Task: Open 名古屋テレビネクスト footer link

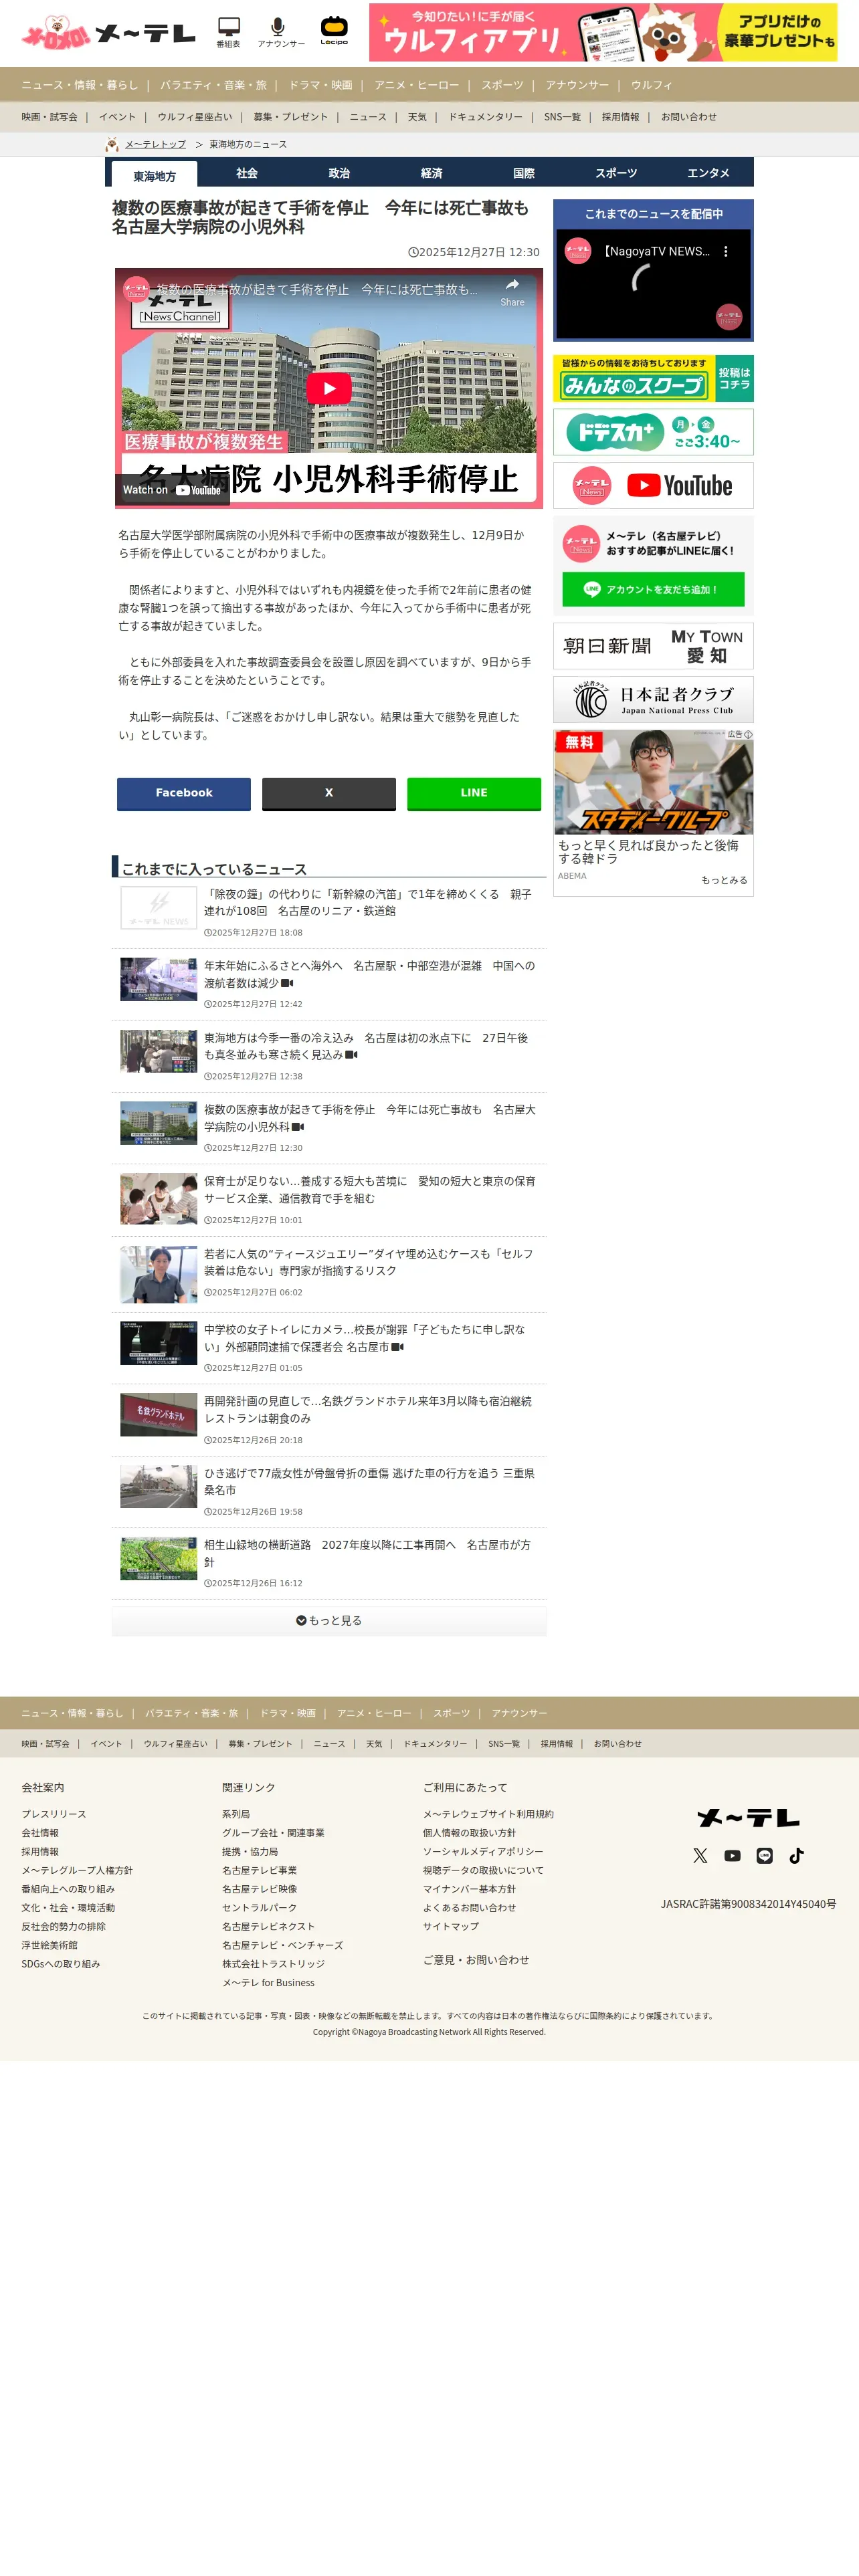Action: (268, 1926)
